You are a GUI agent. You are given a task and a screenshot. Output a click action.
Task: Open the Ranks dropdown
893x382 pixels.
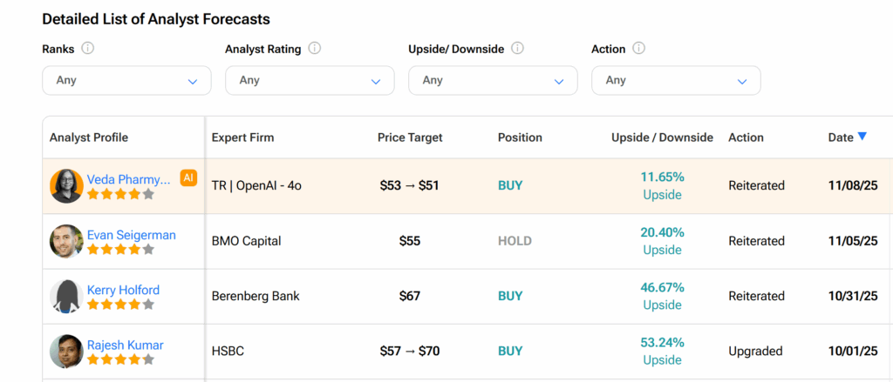pos(126,80)
